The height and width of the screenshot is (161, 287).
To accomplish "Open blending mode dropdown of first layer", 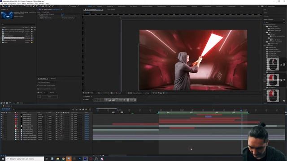I will pyautogui.click(x=41, y=114).
